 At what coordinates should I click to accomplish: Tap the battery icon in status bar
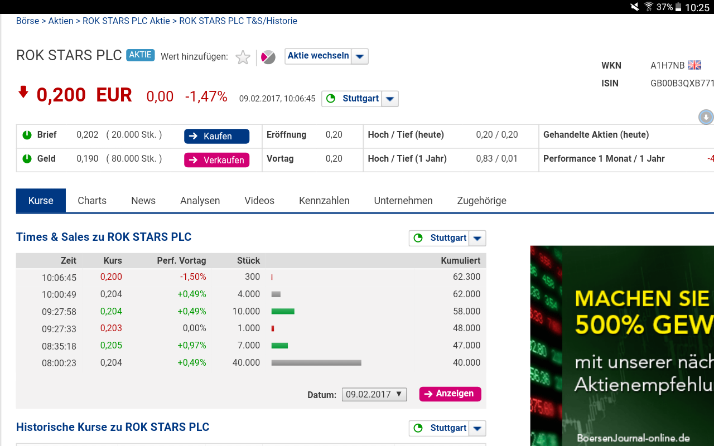[x=678, y=7]
